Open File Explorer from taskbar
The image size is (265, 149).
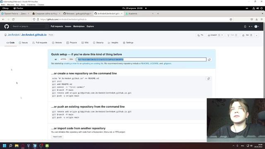pos(17,146)
